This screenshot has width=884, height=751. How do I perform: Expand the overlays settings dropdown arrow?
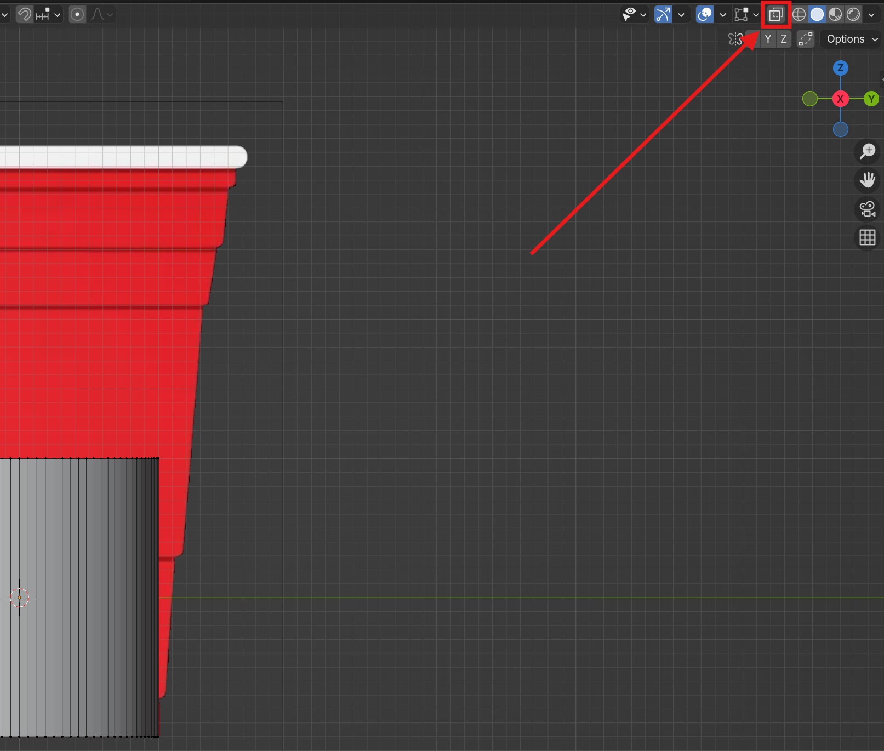tap(723, 15)
